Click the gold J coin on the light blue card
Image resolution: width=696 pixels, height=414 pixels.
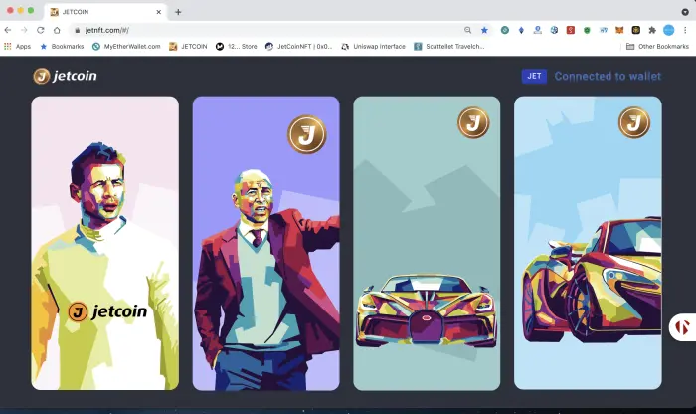coord(634,122)
